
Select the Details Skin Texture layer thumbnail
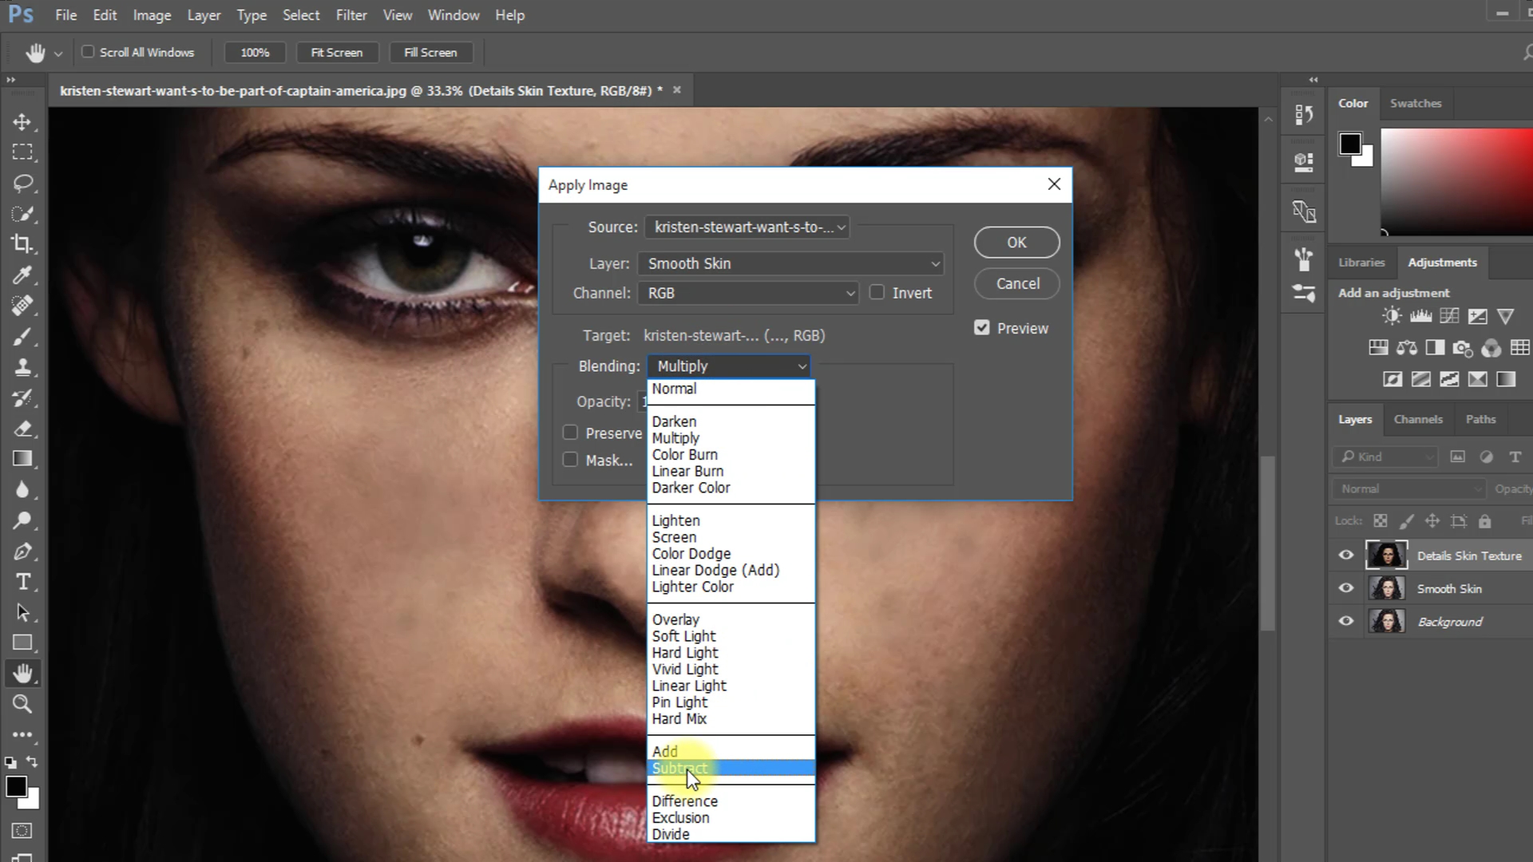pos(1387,556)
